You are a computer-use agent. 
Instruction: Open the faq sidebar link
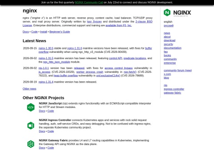(x=166, y=52)
